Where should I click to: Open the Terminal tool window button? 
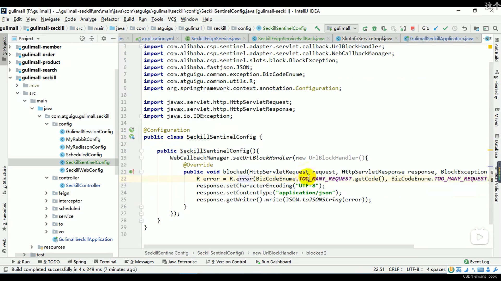(105, 261)
